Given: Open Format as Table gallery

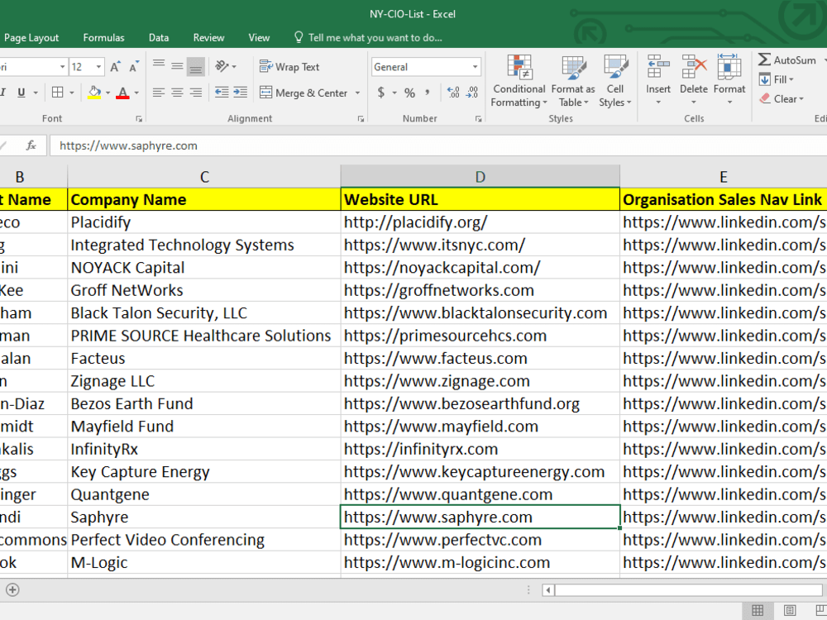Looking at the screenshot, I should tap(573, 81).
